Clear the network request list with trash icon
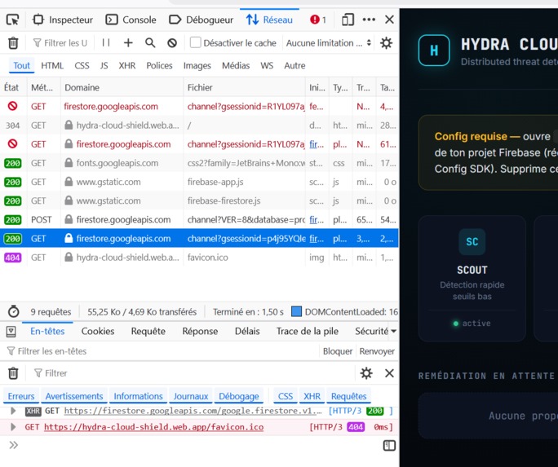The width and height of the screenshot is (558, 467). point(13,43)
